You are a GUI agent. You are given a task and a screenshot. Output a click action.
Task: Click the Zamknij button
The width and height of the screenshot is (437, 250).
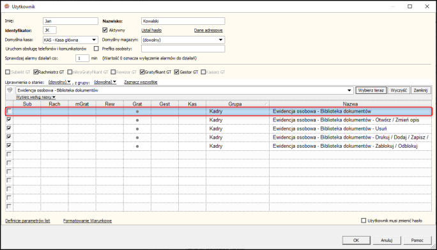click(421, 90)
